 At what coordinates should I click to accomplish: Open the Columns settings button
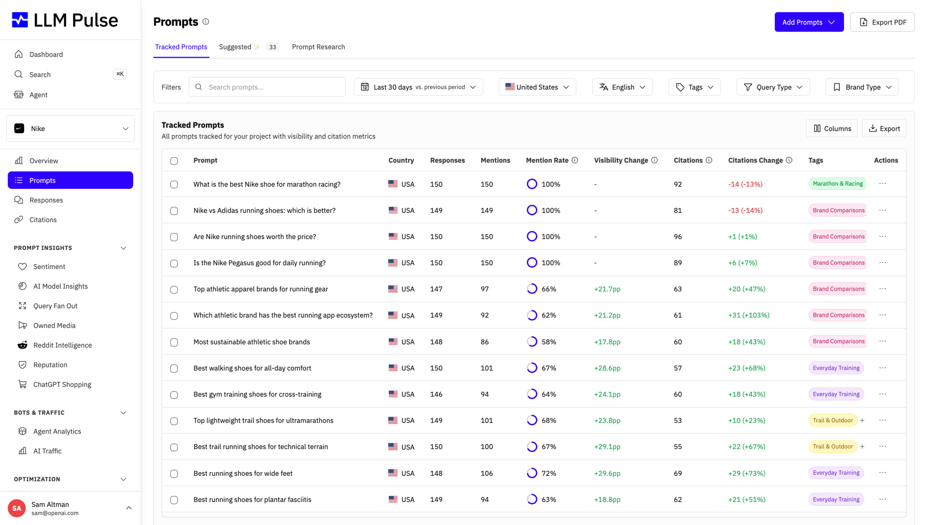click(x=832, y=128)
